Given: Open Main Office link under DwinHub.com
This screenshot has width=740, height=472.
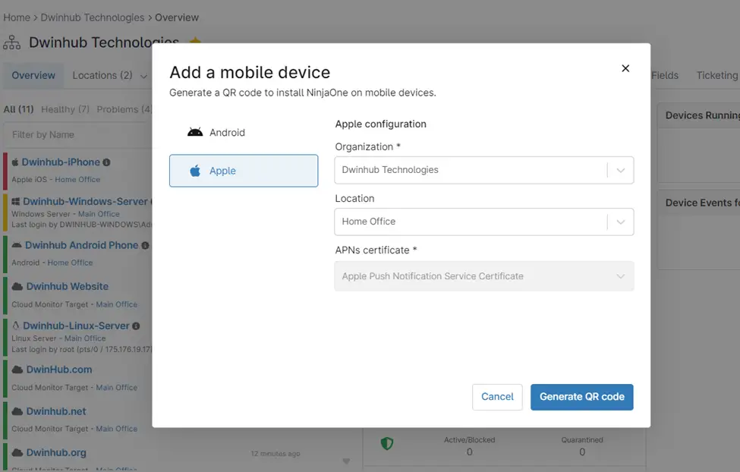Looking at the screenshot, I should (x=117, y=388).
